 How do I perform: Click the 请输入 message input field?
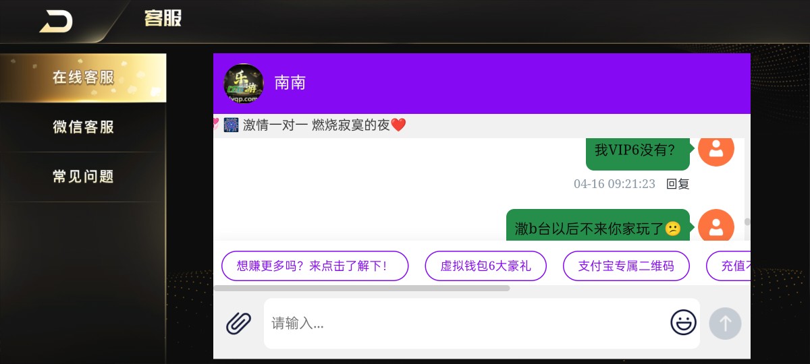pyautogui.click(x=466, y=324)
